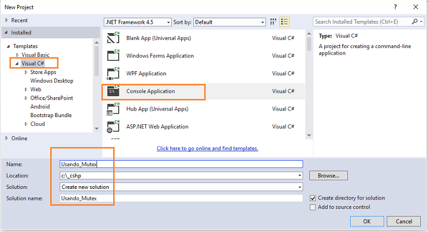Switch to small icons view
The image size is (428, 232).
click(273, 22)
